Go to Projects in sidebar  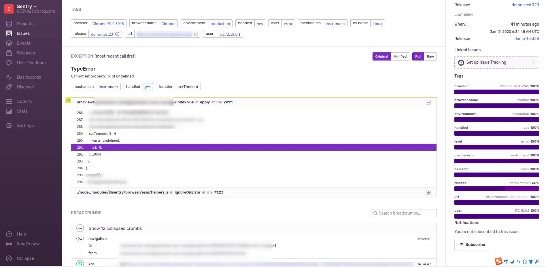pos(25,24)
